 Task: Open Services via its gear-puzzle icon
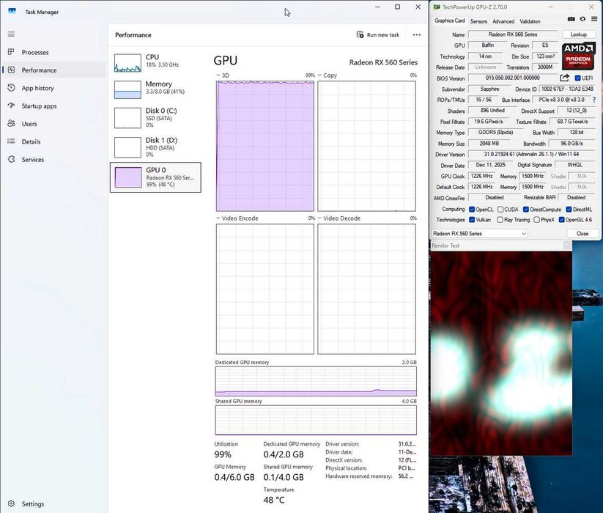pos(11,159)
